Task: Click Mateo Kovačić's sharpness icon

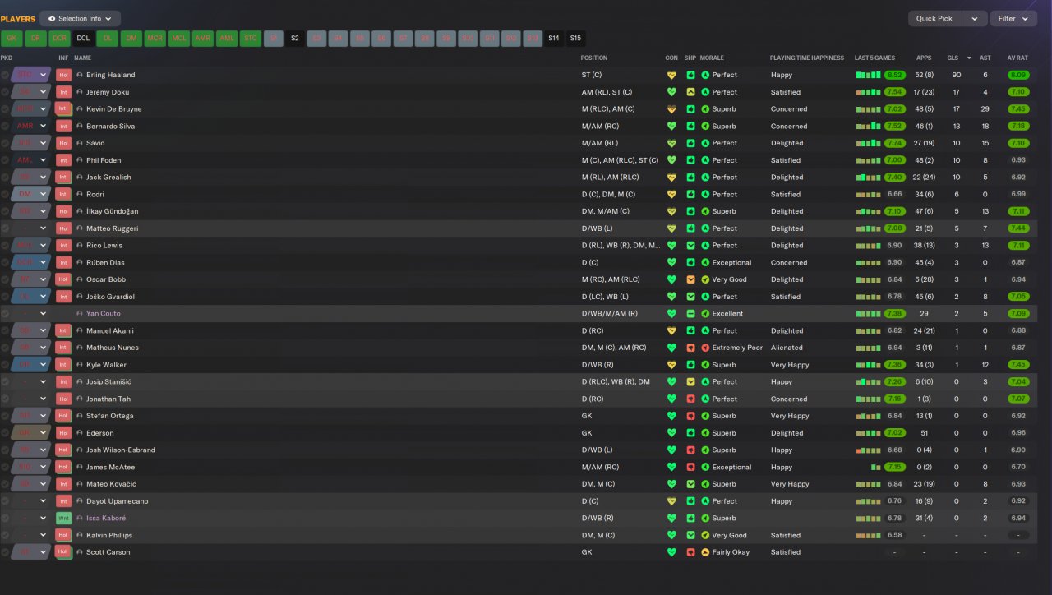Action: [x=690, y=484]
